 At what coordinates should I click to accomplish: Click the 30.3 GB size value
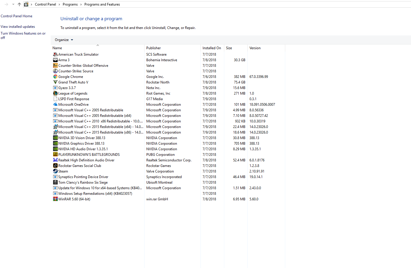pos(240,60)
